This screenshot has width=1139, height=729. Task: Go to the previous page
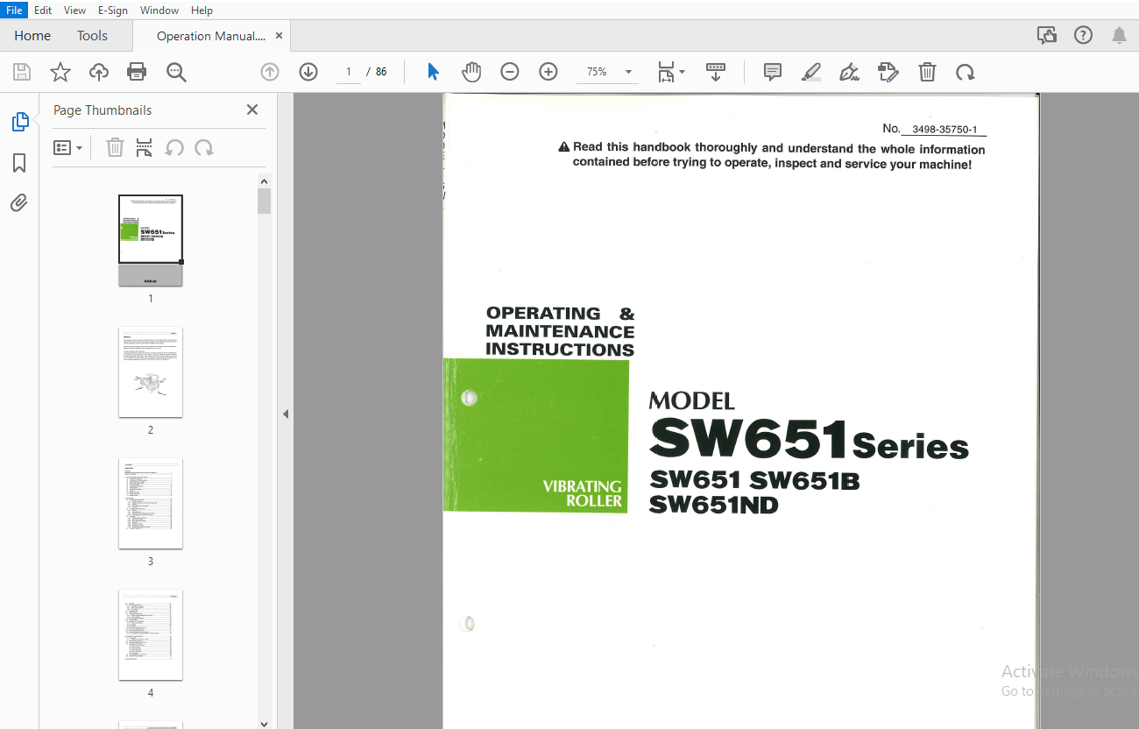(270, 72)
